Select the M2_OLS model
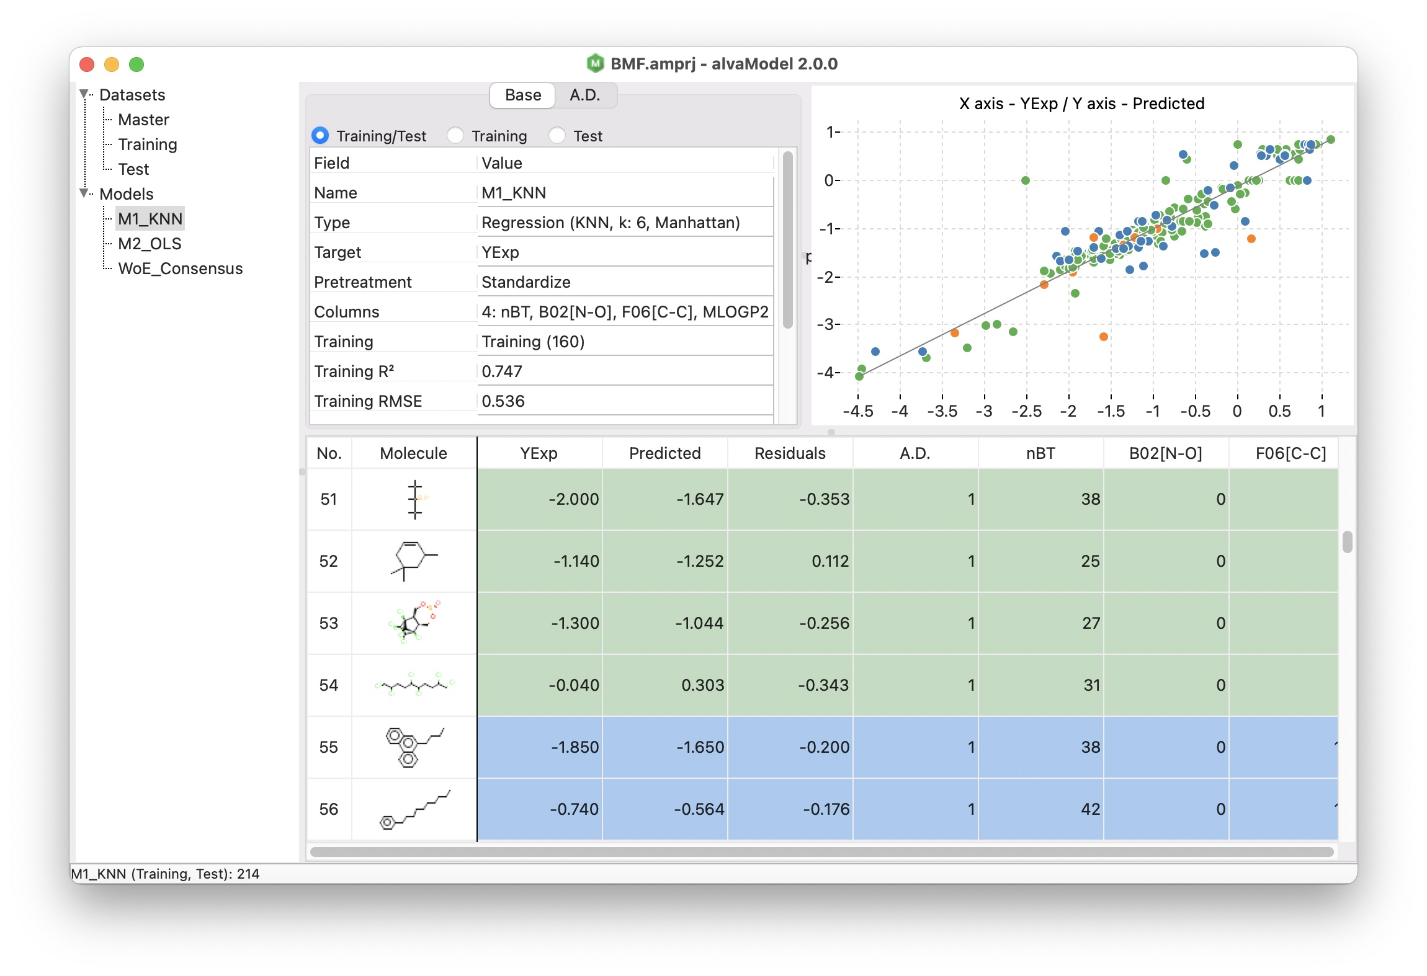 pos(150,244)
